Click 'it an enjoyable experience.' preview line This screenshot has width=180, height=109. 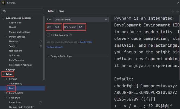(x=147, y=66)
